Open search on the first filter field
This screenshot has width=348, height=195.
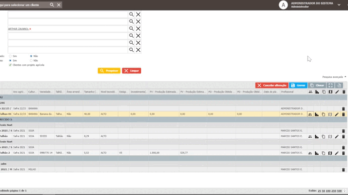[132, 15]
